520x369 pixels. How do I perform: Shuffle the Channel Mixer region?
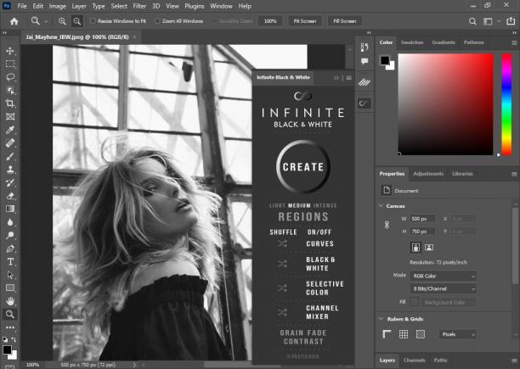click(282, 312)
